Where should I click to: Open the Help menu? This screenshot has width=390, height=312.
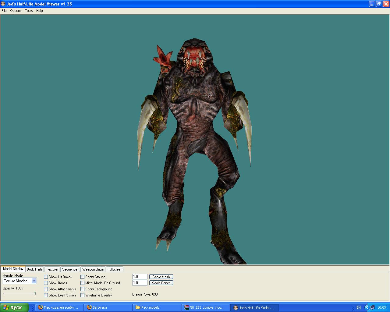(40, 11)
